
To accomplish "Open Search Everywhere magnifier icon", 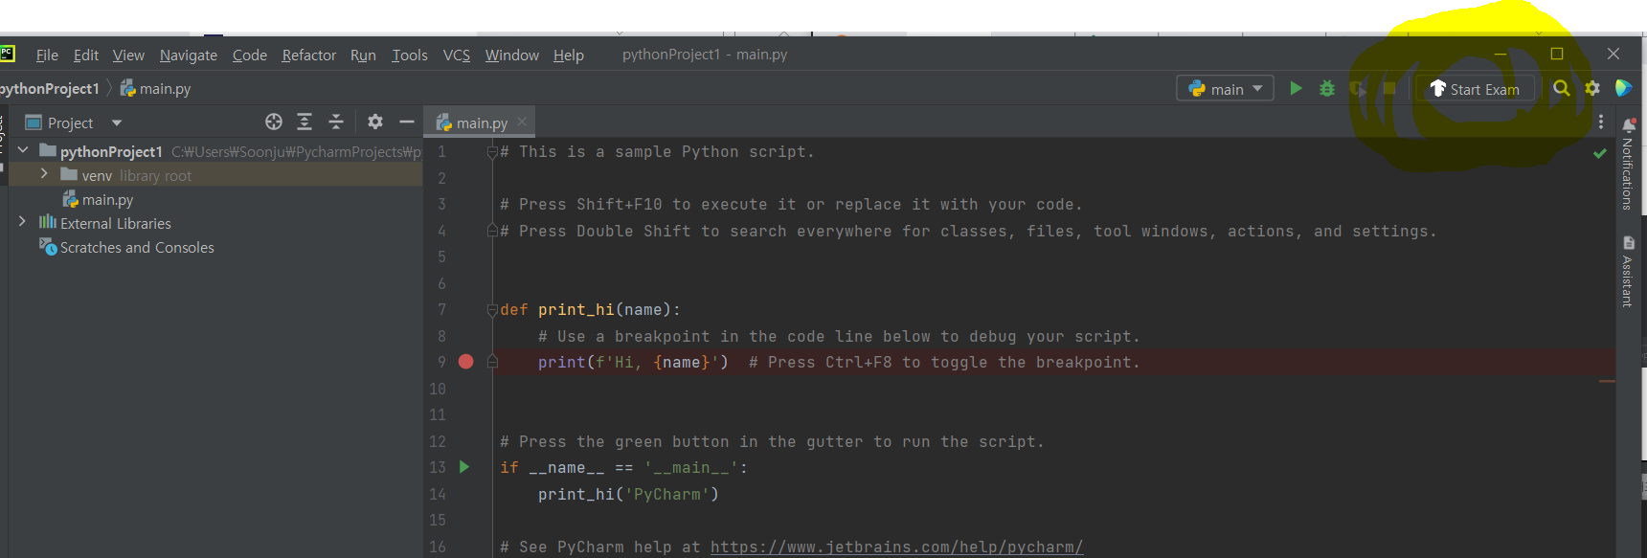I will (1561, 88).
